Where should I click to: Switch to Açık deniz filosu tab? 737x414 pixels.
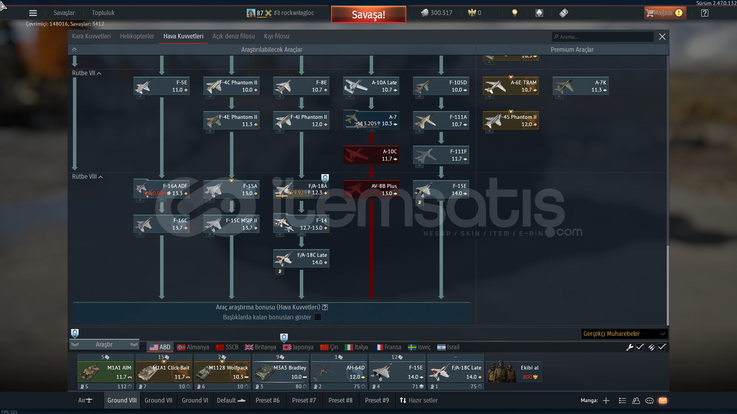click(234, 36)
